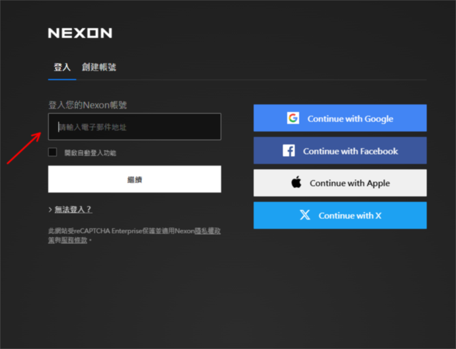Open the 無法登入？ link
This screenshot has width=456, height=349.
73,209
